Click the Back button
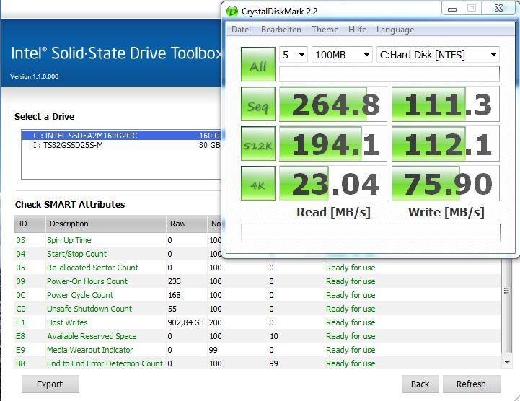This screenshot has width=520, height=401. (420, 384)
